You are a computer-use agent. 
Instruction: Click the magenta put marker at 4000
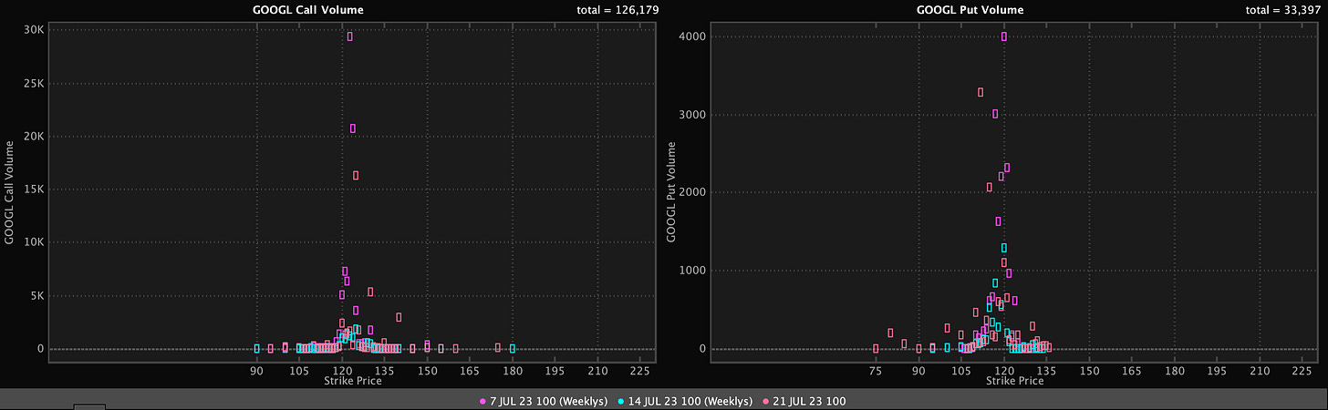pyautogui.click(x=1004, y=36)
